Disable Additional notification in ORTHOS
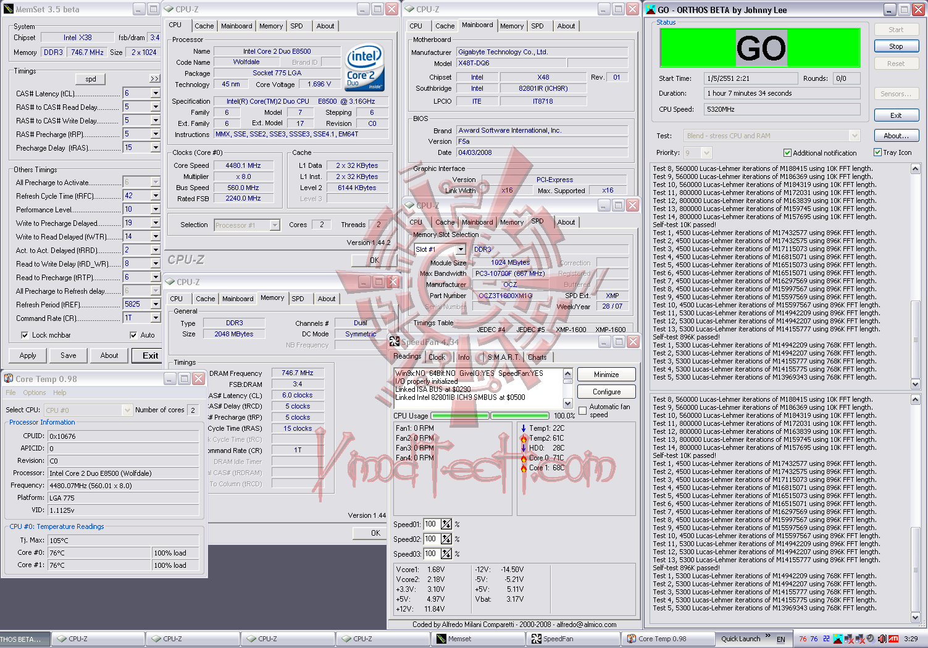928x648 pixels. tap(787, 152)
